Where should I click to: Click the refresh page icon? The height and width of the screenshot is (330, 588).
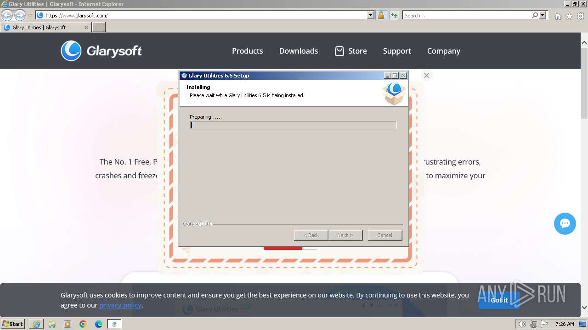[x=394, y=15]
